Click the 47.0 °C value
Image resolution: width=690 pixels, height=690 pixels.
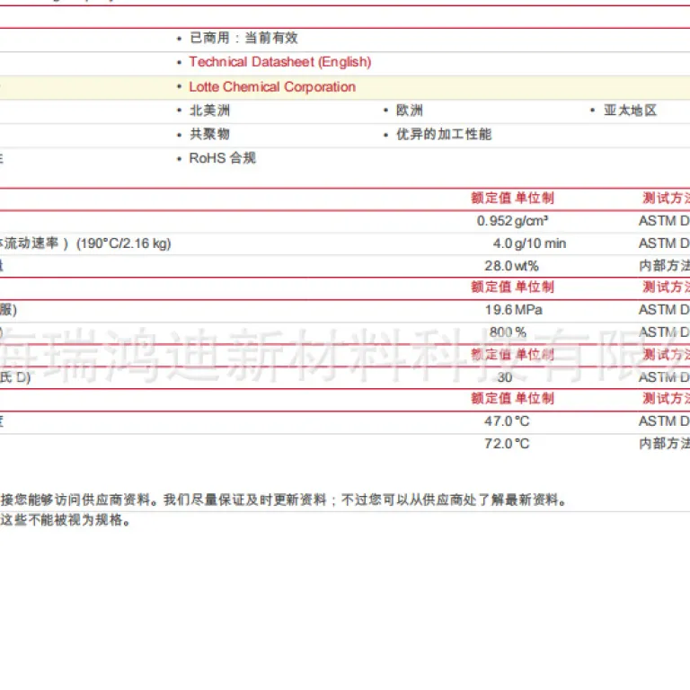coord(507,421)
